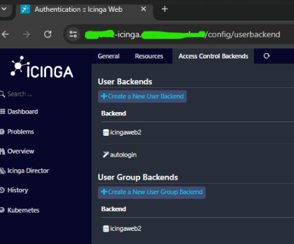The image size is (294, 244).
Task: Click the browser forward arrow
Action: pyautogui.click(x=26, y=34)
